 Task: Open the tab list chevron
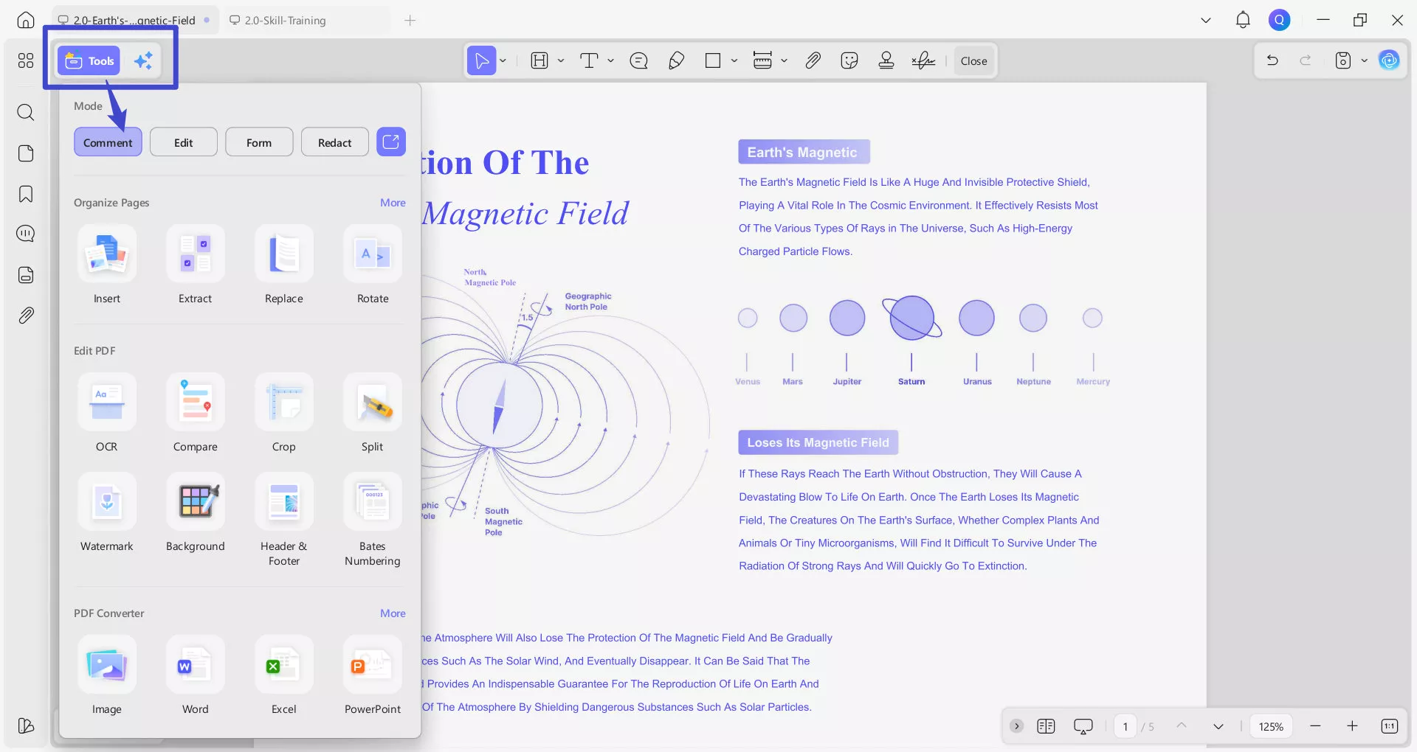pos(1206,20)
